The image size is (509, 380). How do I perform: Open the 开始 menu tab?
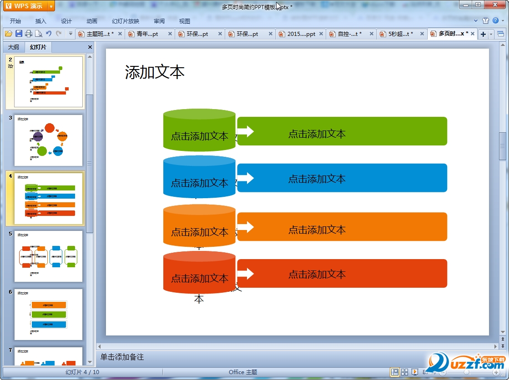coord(15,21)
